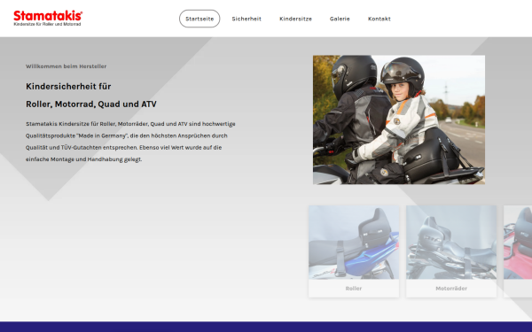The height and width of the screenshot is (332, 532).
Task: Click the intro paragraph about Stamatakis Kindersitze
Action: [130, 142]
